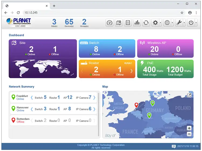Viewport: 202px width, 151px height.
Task: Zoom out on the map
Action: [189, 134]
